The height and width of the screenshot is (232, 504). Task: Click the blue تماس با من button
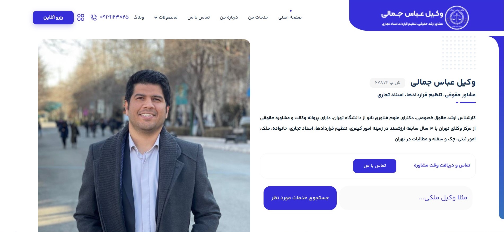click(375, 166)
